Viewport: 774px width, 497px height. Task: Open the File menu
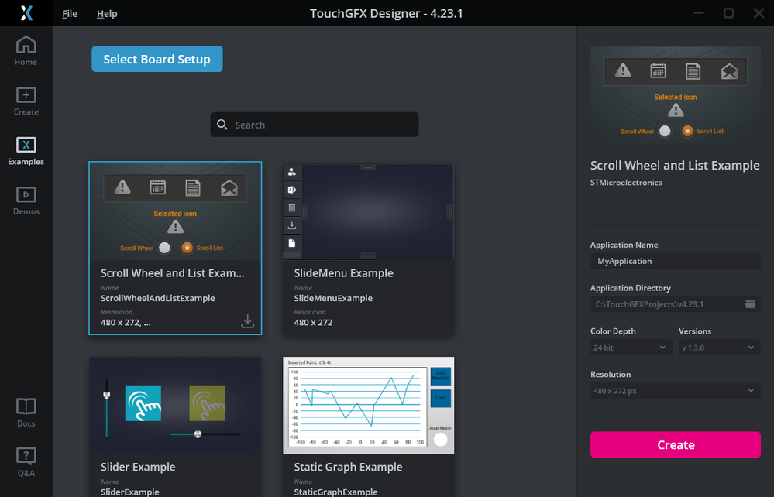70,13
